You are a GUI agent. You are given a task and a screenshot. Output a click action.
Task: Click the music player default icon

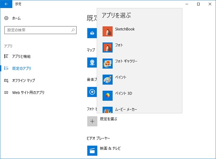92,92
